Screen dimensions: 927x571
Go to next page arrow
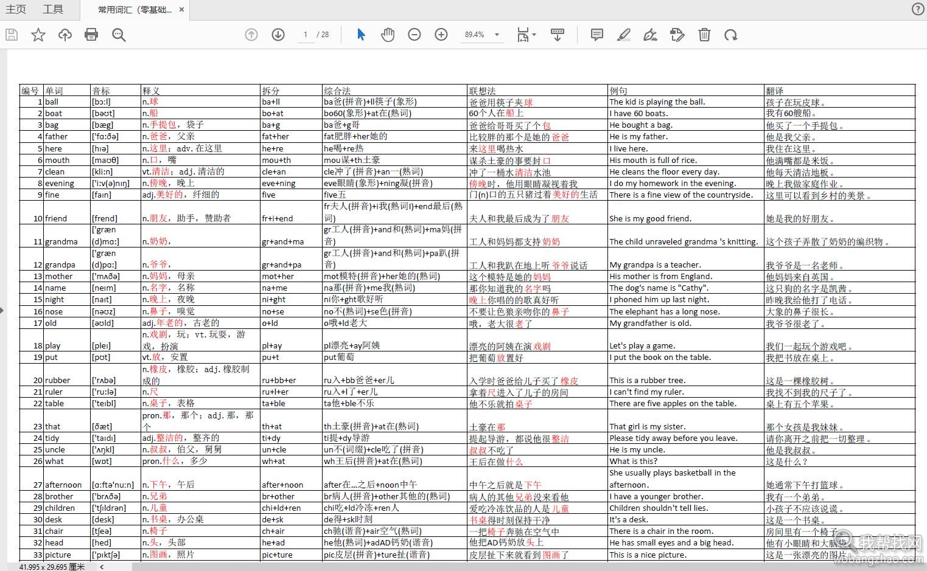[x=278, y=35]
